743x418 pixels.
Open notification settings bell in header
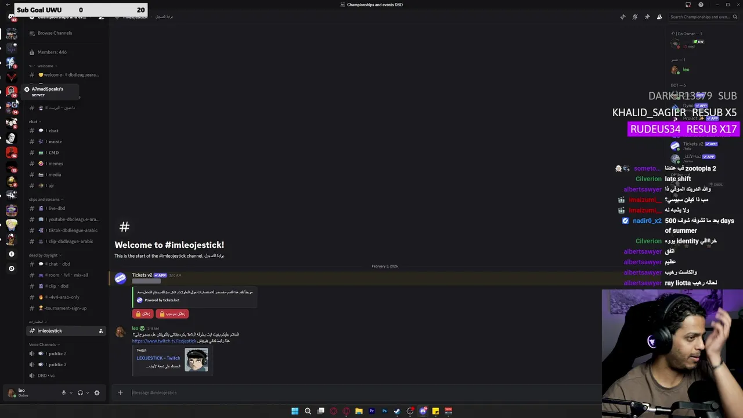pyautogui.click(x=635, y=17)
